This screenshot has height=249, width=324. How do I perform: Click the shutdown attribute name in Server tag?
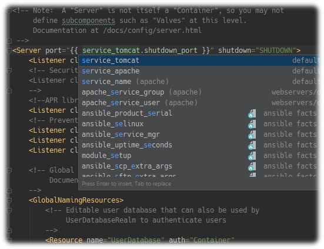point(235,51)
